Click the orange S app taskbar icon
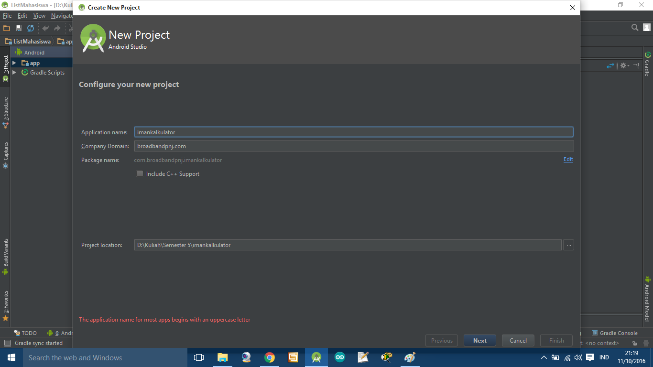The height and width of the screenshot is (367, 653). [293, 357]
